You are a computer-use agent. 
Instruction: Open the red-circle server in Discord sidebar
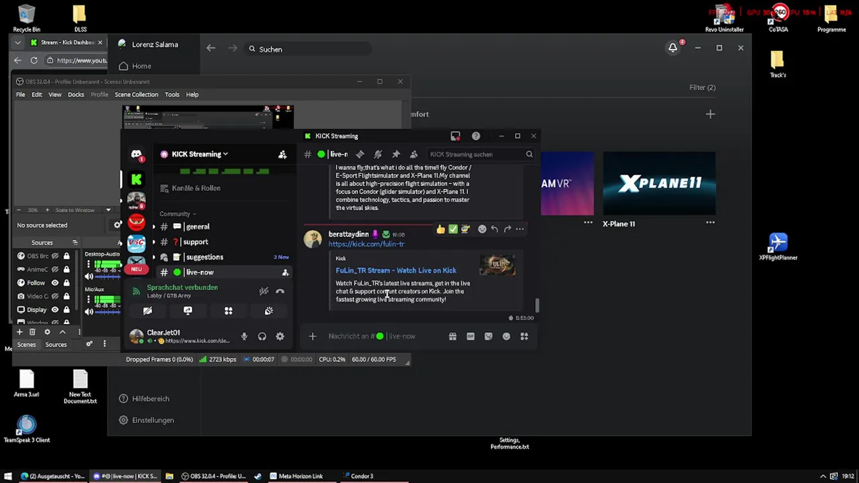click(136, 221)
